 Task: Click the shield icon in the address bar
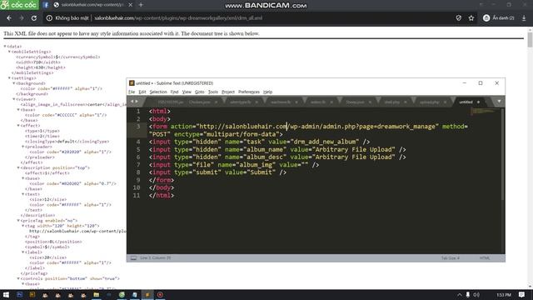pos(459,18)
